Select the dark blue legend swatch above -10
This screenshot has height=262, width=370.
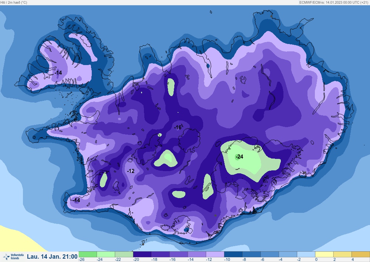[x=233, y=254]
